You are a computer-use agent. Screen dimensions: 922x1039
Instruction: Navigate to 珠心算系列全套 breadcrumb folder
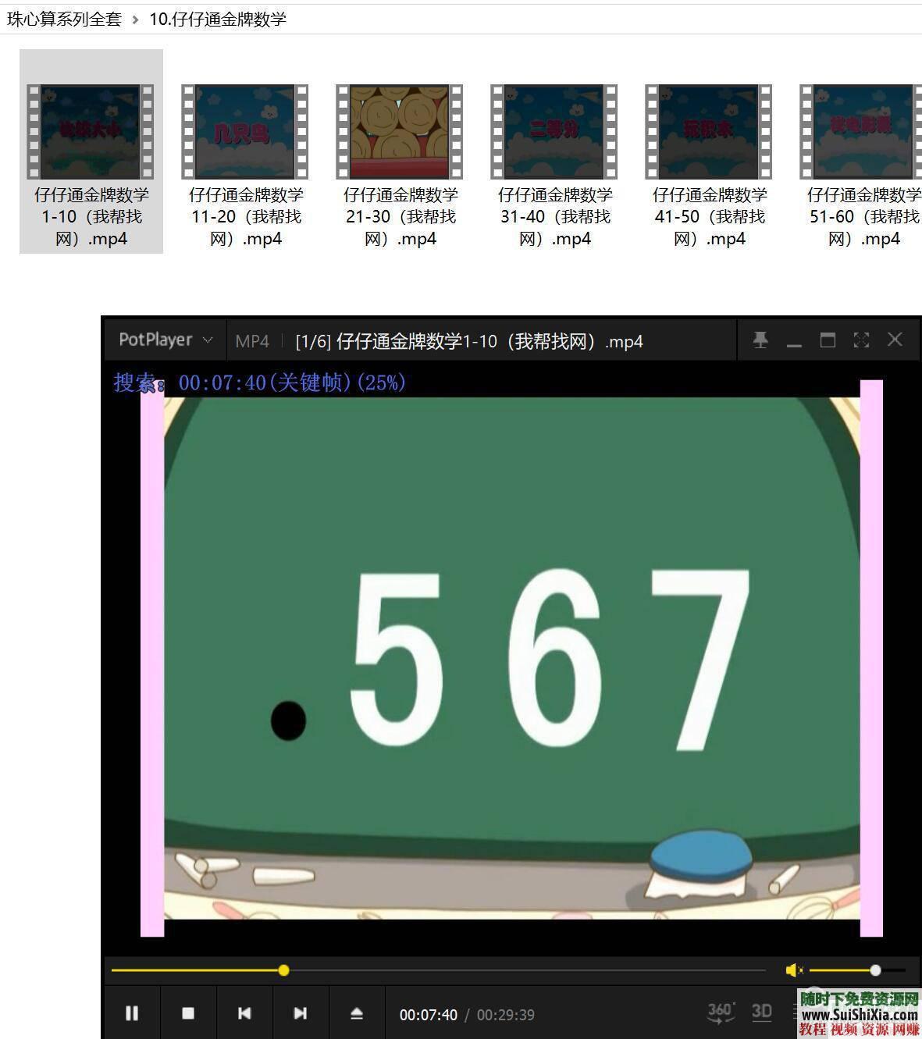(x=64, y=19)
